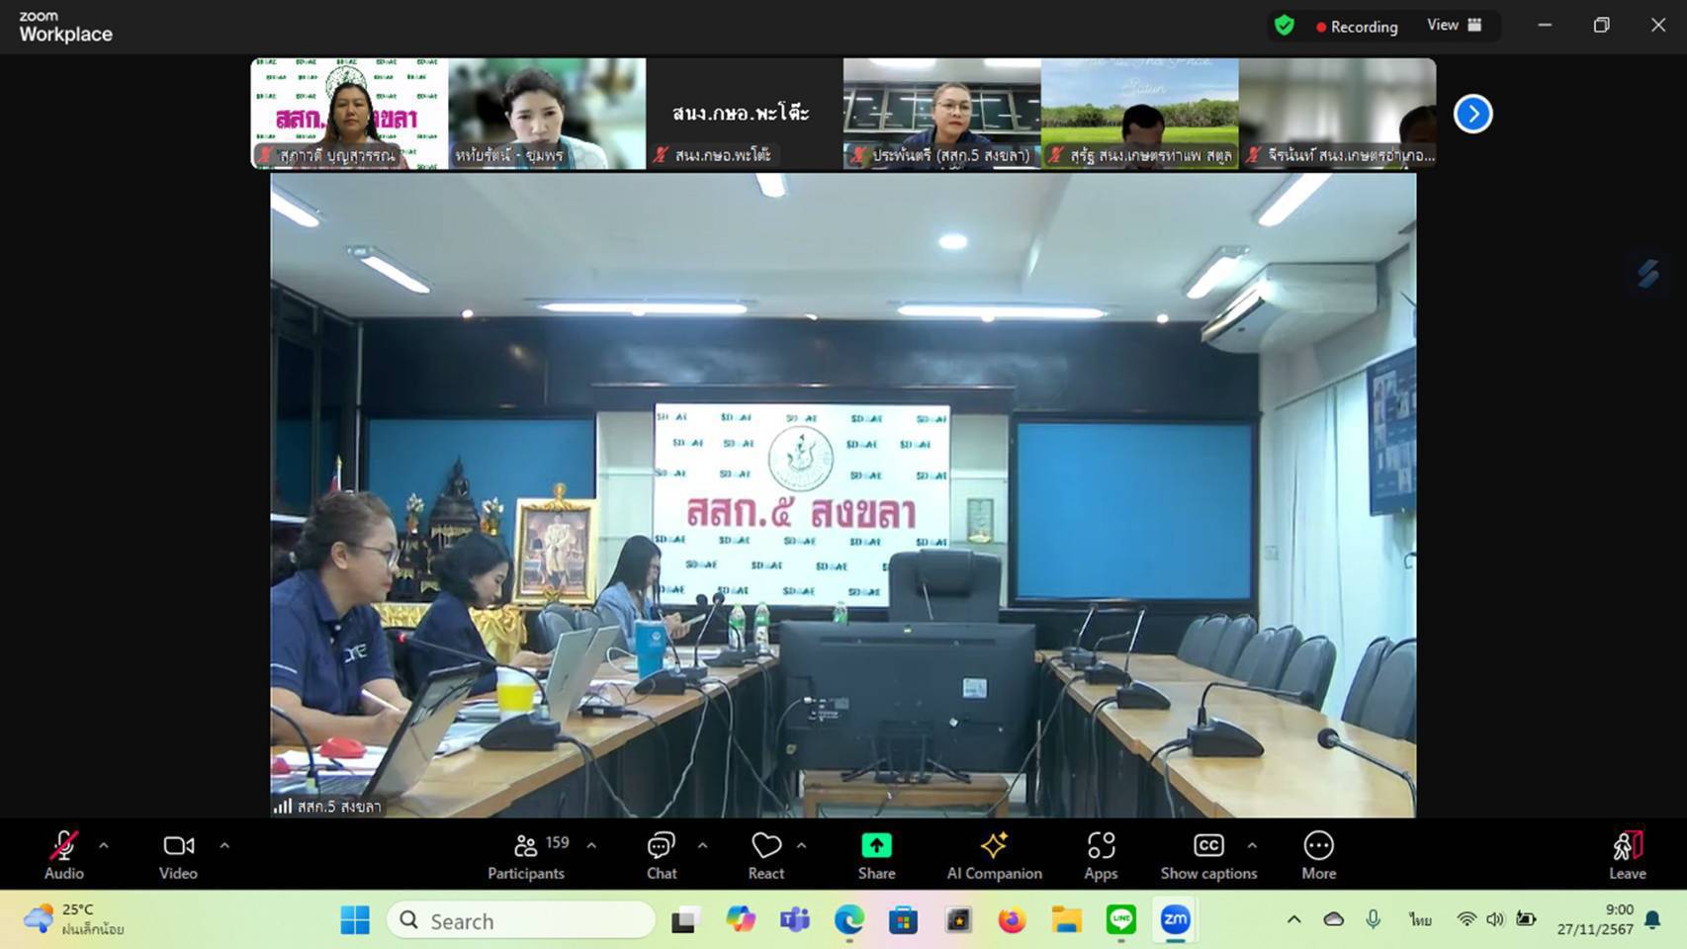The width and height of the screenshot is (1687, 949).
Task: Open the volume speaker tray icon
Action: pyautogui.click(x=1495, y=919)
